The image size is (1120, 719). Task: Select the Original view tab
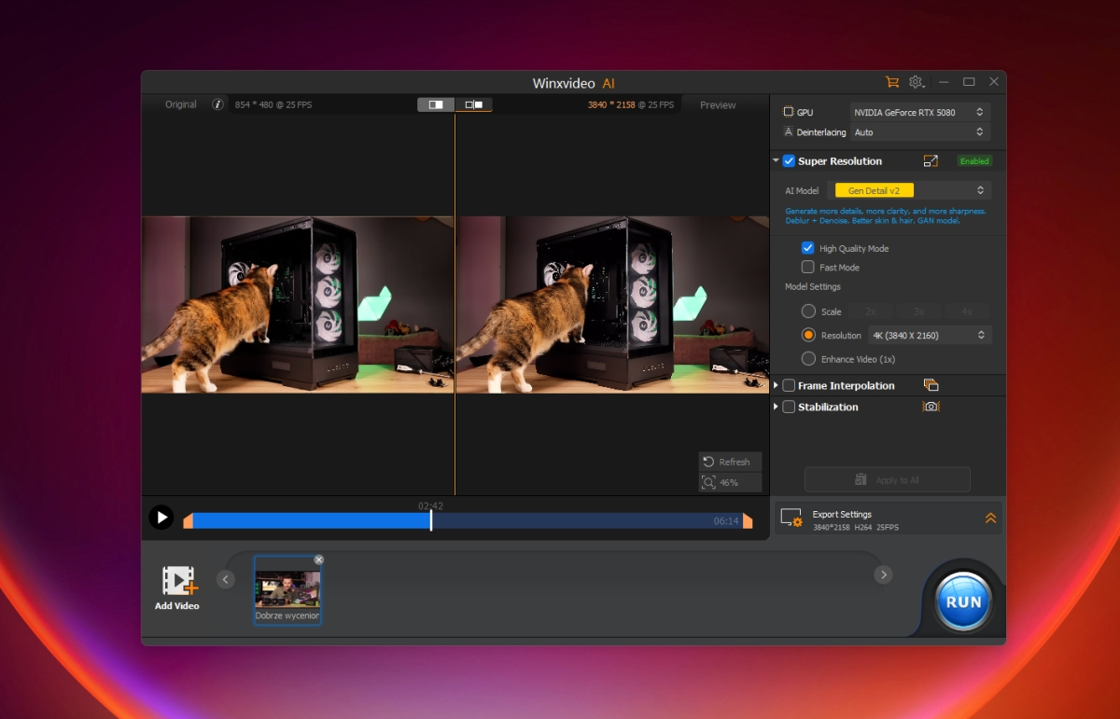181,104
